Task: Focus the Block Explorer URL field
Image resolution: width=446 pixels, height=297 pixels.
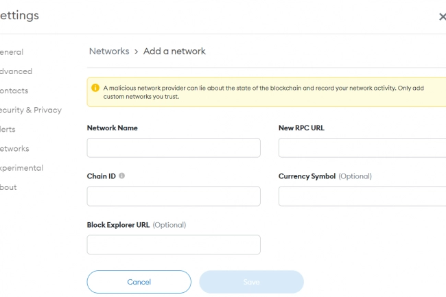Action: coord(174,245)
